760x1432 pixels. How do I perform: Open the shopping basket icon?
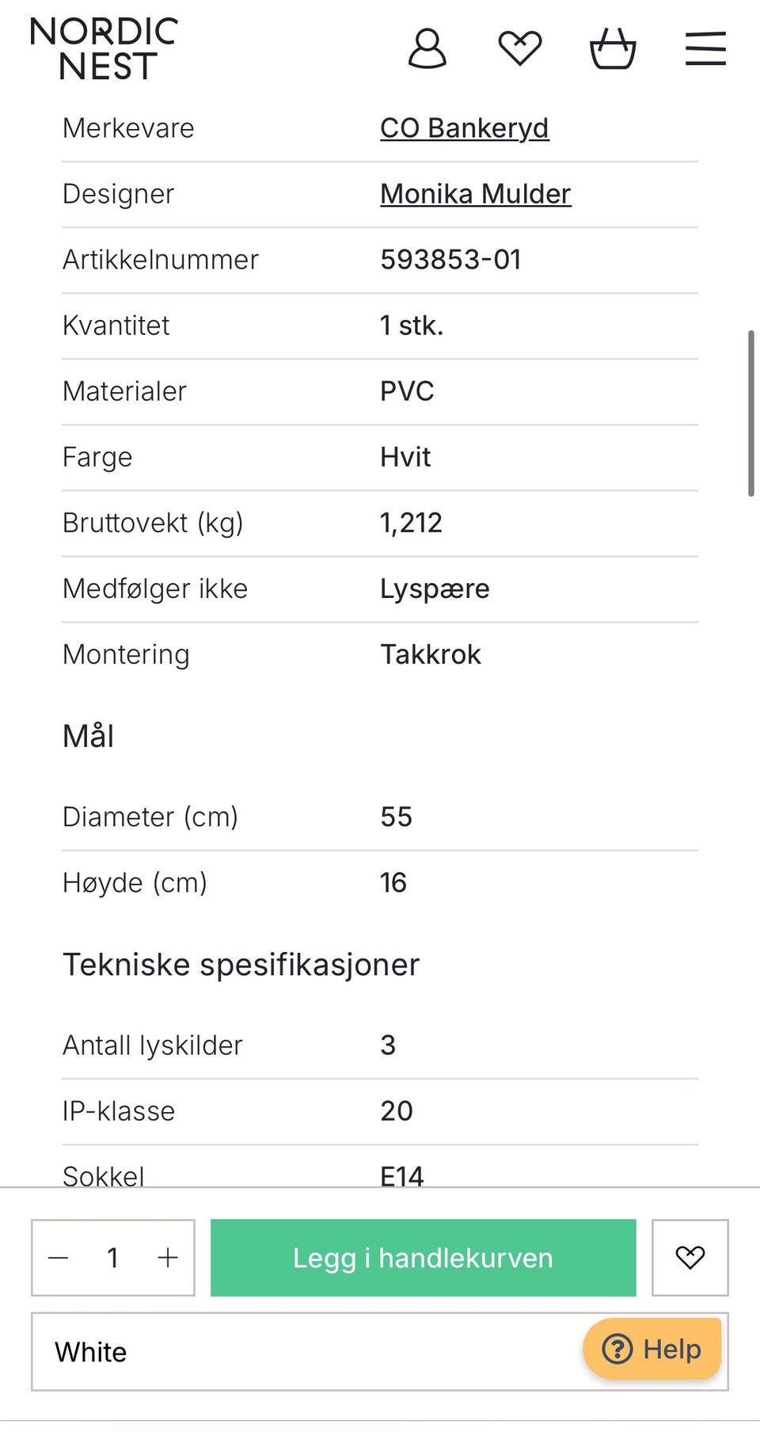[613, 48]
